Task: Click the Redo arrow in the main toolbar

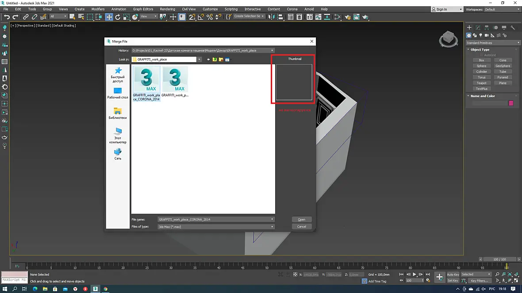Action: click(15, 17)
